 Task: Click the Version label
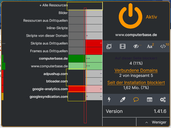click(x=114, y=111)
